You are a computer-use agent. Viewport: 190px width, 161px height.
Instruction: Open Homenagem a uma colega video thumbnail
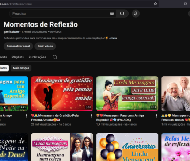(x=62, y=147)
